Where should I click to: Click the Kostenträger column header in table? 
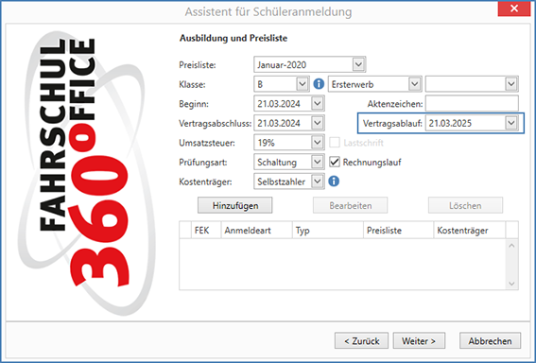(469, 230)
